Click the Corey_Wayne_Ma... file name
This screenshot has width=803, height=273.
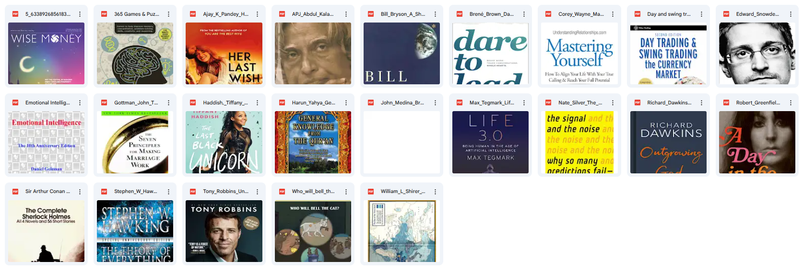tap(581, 14)
